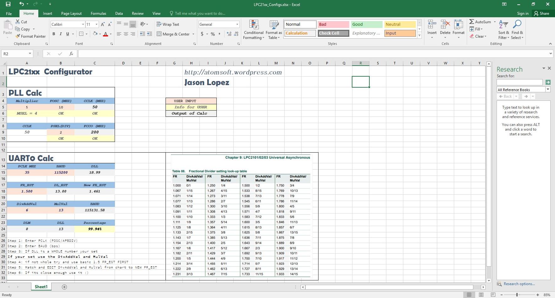
Task: Expand the formula bar
Action: (x=550, y=54)
